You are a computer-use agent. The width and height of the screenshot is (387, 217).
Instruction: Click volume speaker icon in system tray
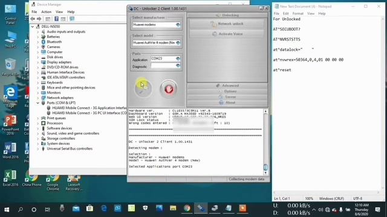[320, 210]
